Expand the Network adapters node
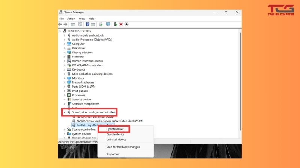The image size is (300, 168). pyautogui.click(x=64, y=83)
